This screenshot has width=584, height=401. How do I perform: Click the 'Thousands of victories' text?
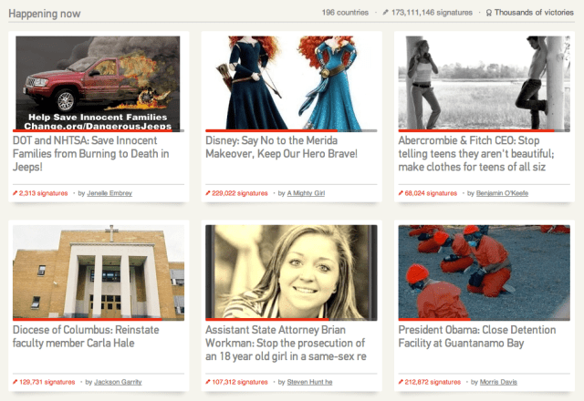coord(534,13)
